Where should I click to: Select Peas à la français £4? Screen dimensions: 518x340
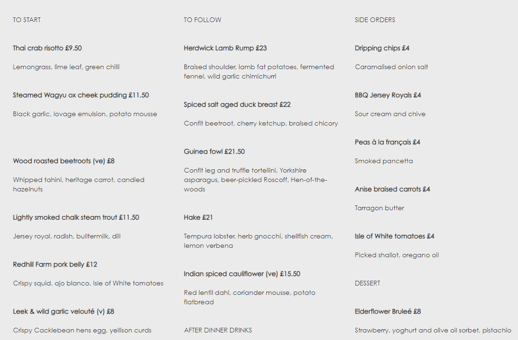388,142
